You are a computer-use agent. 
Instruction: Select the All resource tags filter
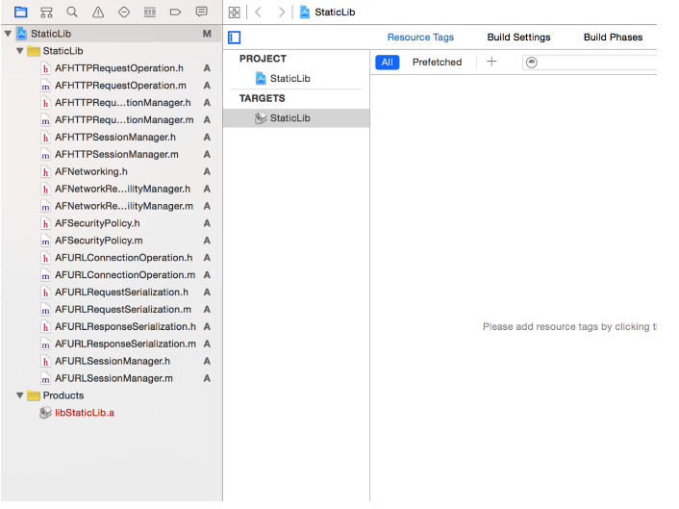(387, 63)
